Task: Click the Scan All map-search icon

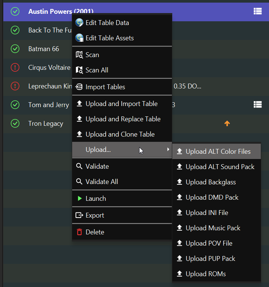Action: pyautogui.click(x=79, y=70)
